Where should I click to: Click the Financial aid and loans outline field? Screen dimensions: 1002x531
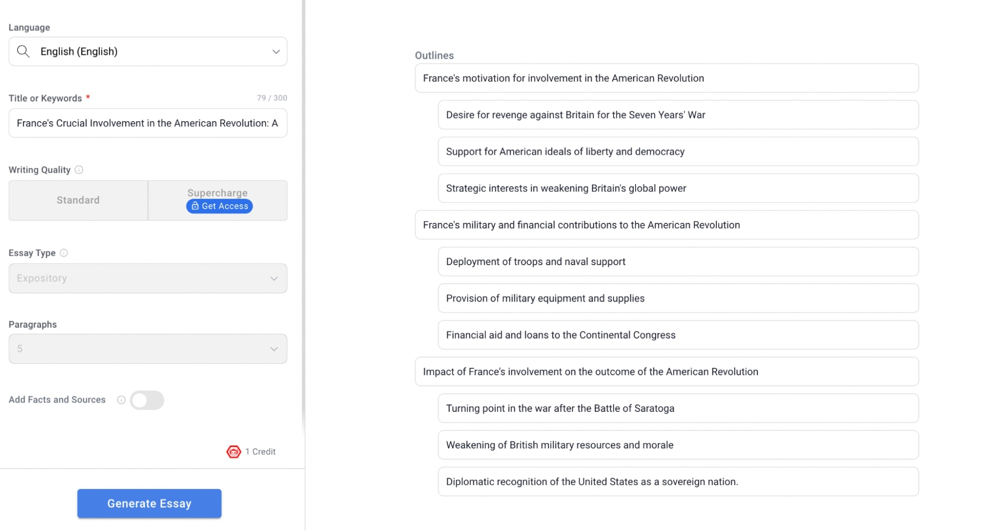pos(678,335)
